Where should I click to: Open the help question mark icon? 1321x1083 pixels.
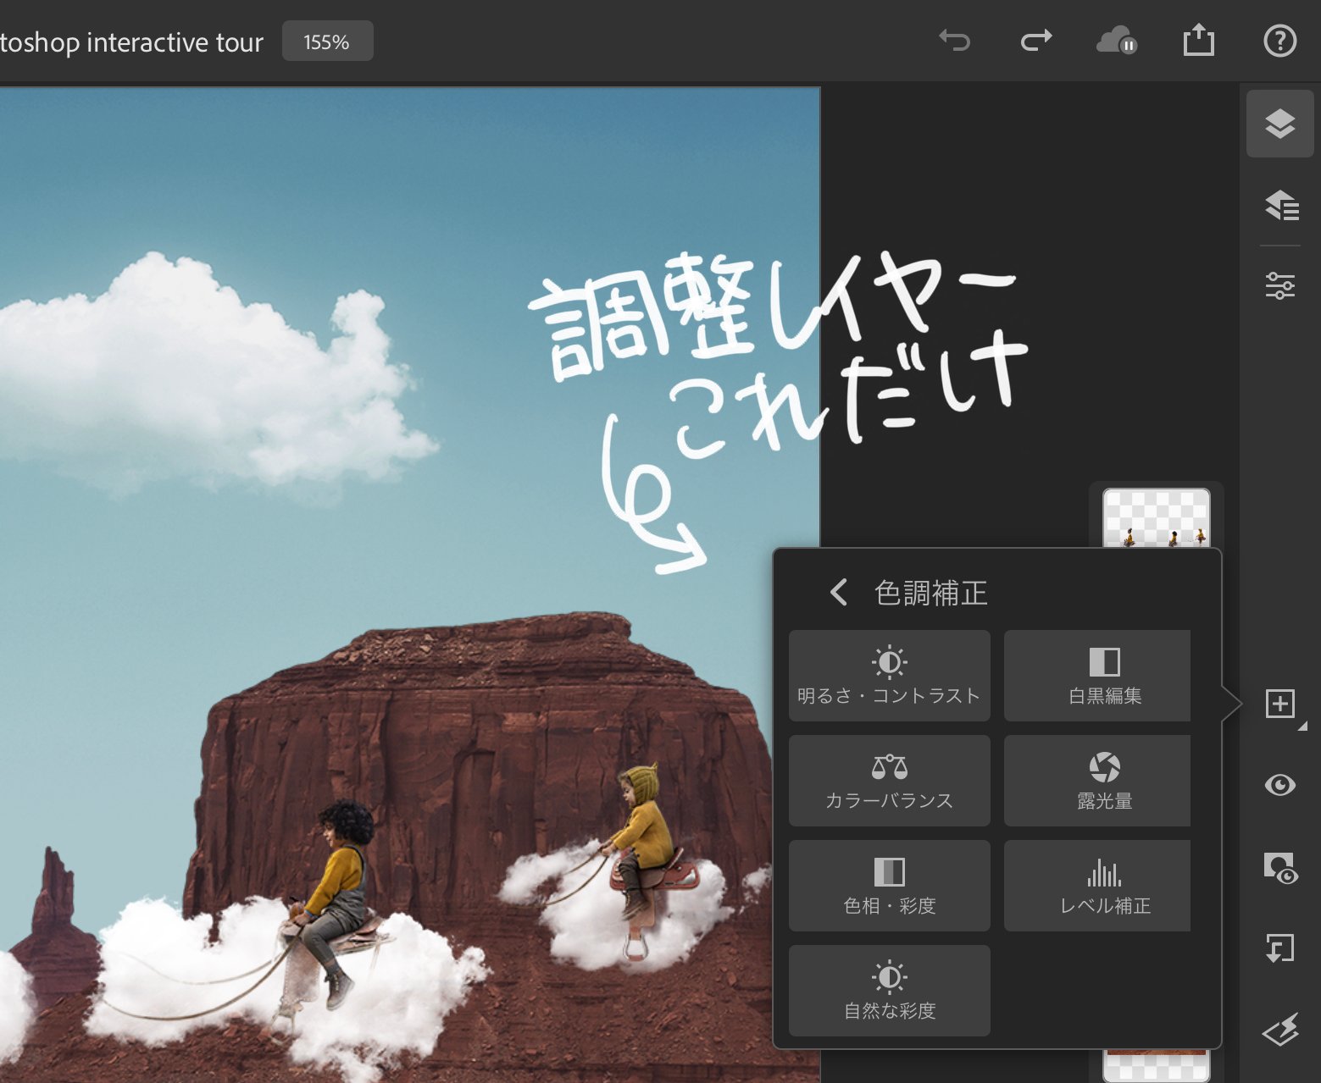1279,41
